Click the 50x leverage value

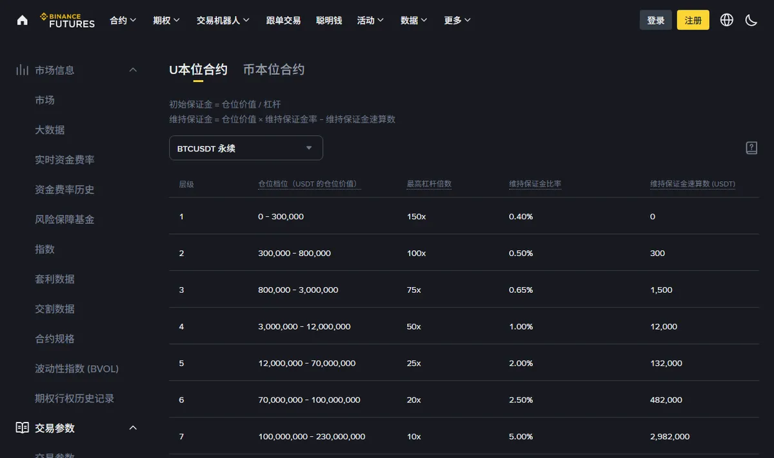[413, 326]
